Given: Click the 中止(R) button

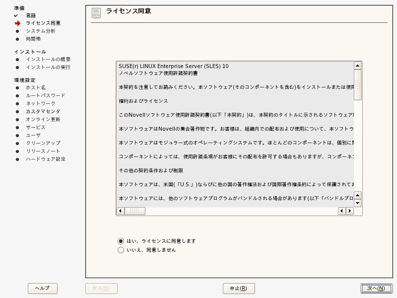Looking at the screenshot, I should [x=239, y=288].
